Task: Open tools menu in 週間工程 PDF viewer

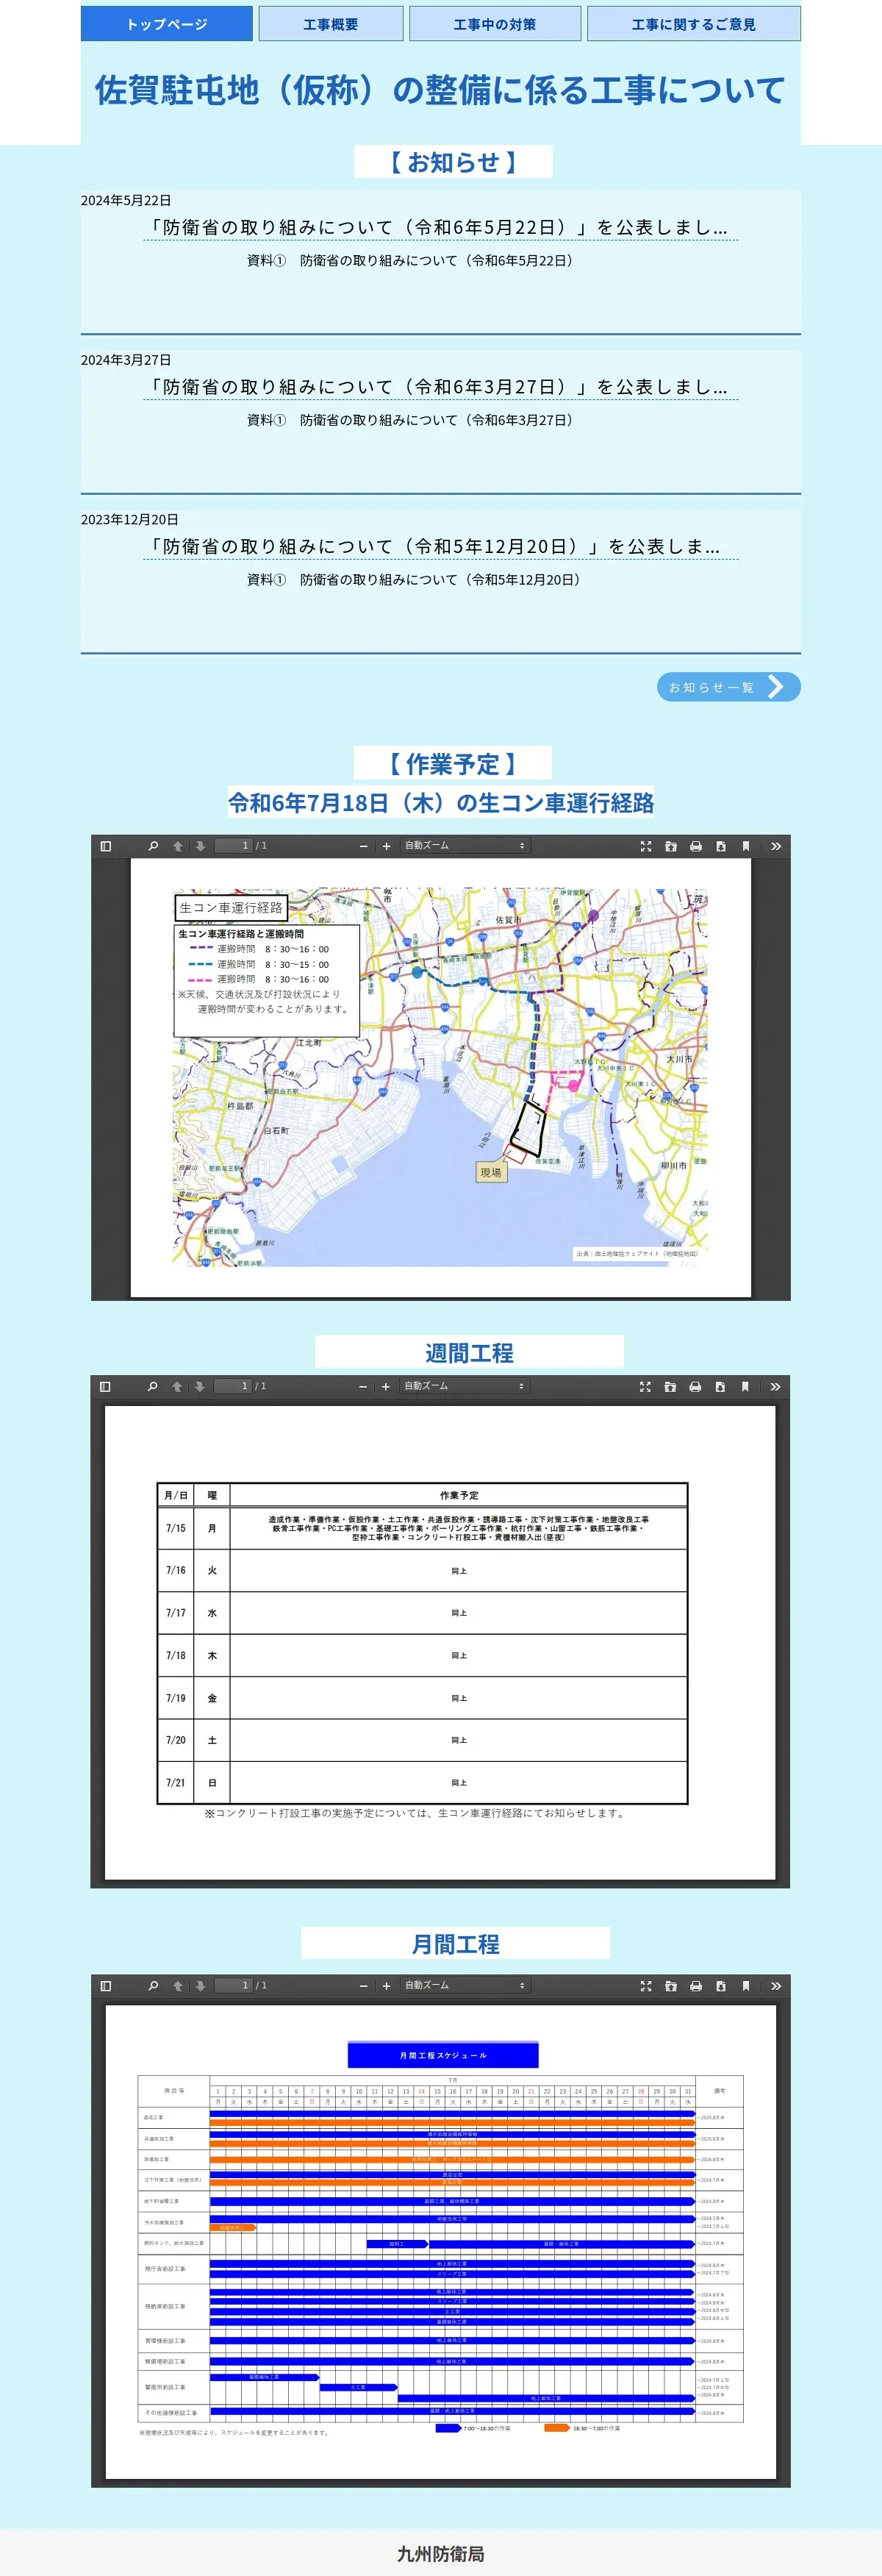Action: click(x=775, y=1386)
